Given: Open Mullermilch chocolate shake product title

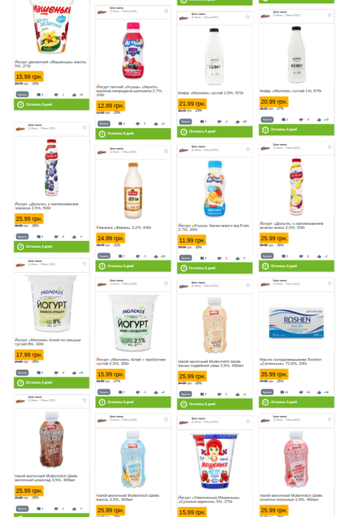Looking at the screenshot, I should click(47, 477).
